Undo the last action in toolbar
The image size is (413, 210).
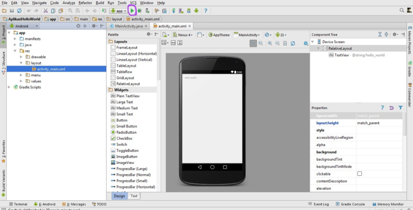click(29, 11)
